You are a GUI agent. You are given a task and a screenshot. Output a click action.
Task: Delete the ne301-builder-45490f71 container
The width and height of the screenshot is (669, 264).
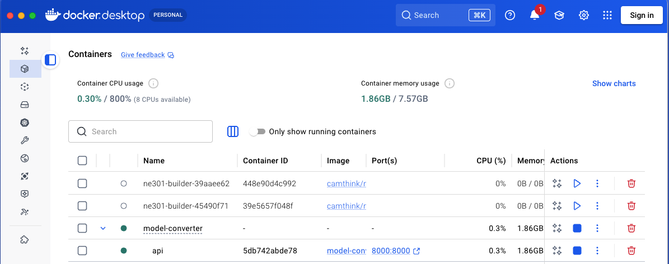tap(631, 206)
